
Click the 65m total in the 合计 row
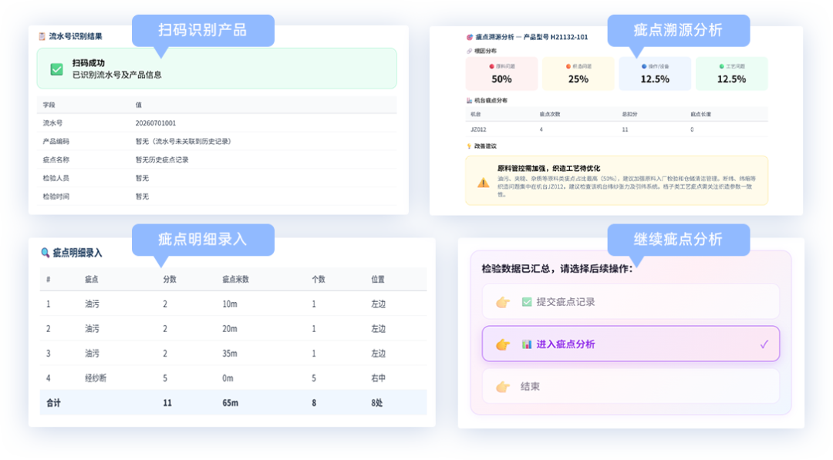[x=230, y=403]
